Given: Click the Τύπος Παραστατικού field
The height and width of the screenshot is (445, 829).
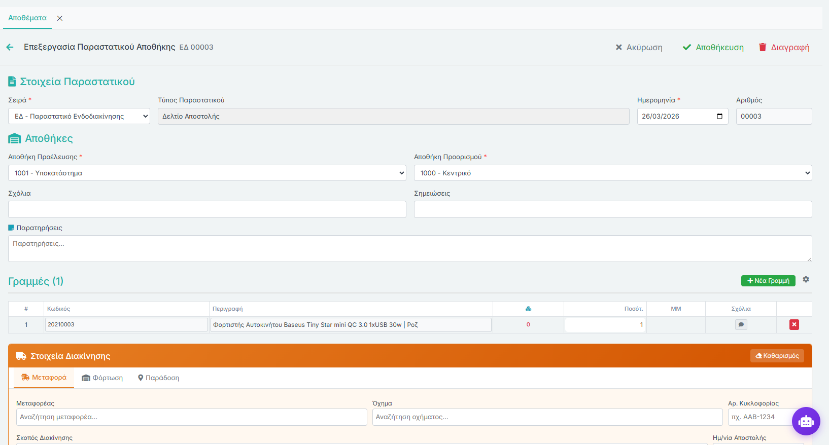Looking at the screenshot, I should (x=394, y=116).
